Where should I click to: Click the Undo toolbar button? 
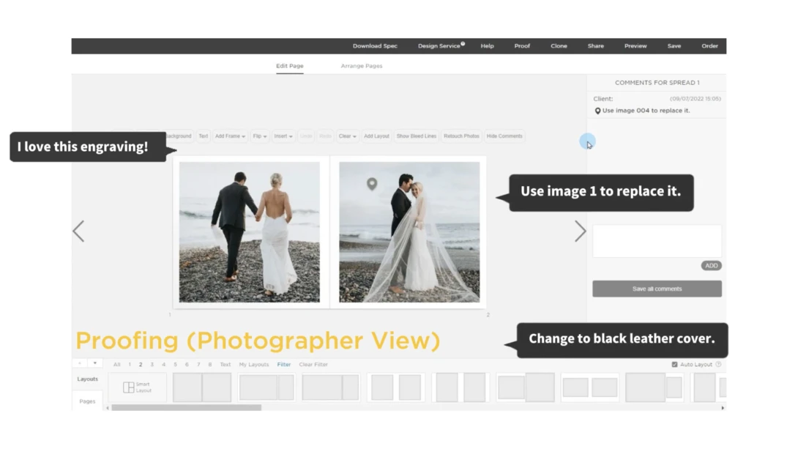[306, 136]
